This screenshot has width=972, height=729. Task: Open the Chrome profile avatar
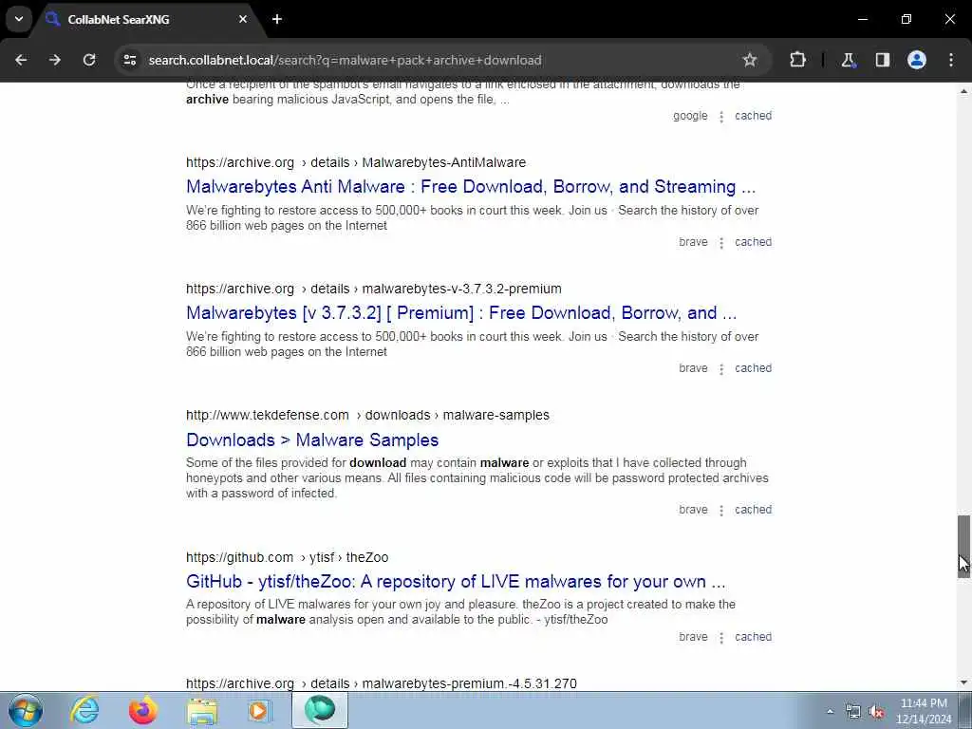tap(917, 60)
